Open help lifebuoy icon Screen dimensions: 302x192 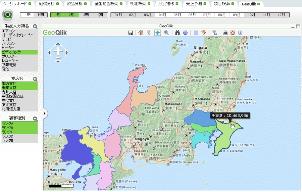233,33
